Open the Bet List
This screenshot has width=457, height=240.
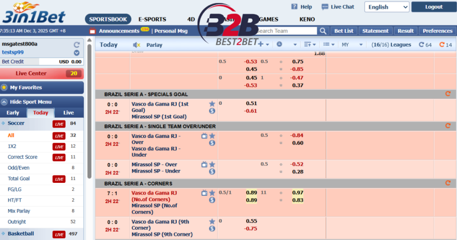coord(344,31)
